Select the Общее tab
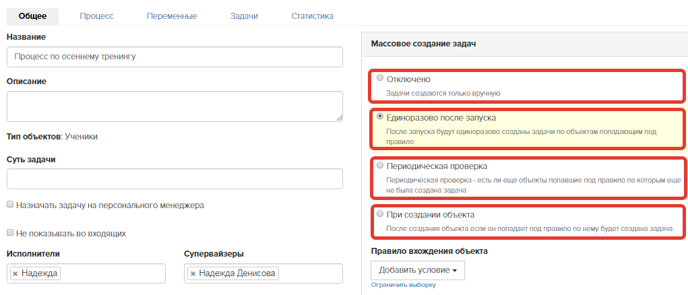This screenshot has height=295, width=688. [x=32, y=16]
